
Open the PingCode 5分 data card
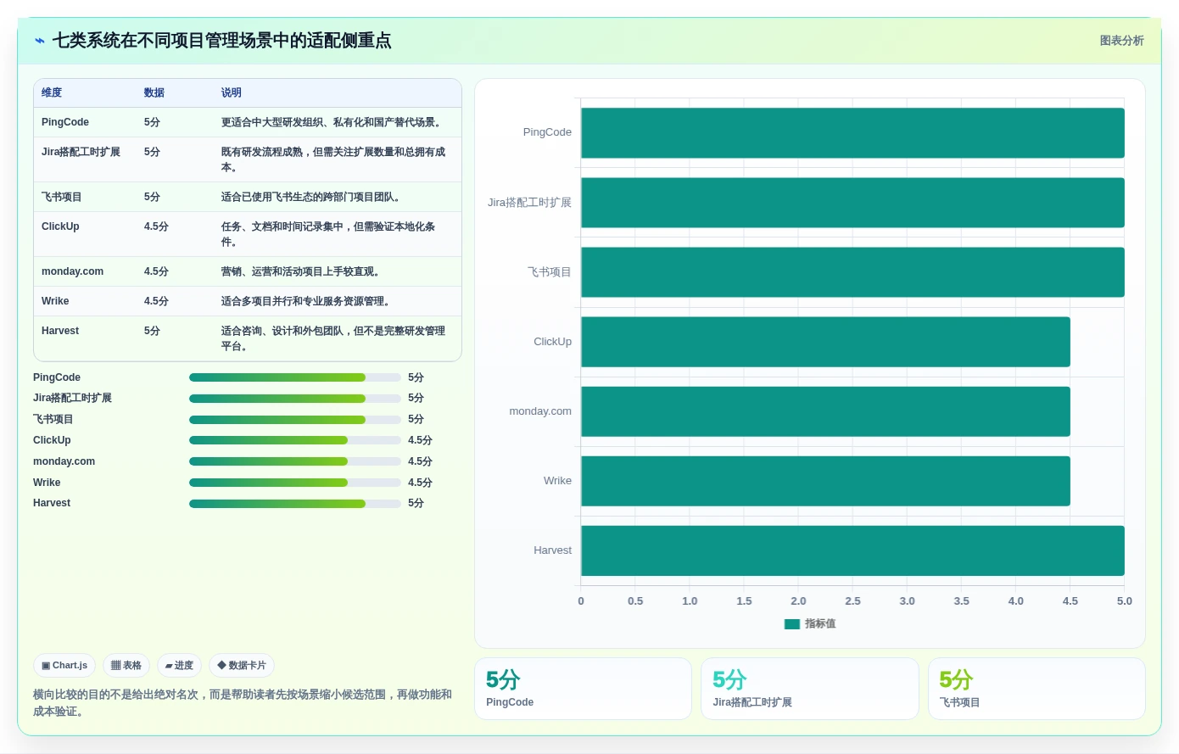[583, 689]
